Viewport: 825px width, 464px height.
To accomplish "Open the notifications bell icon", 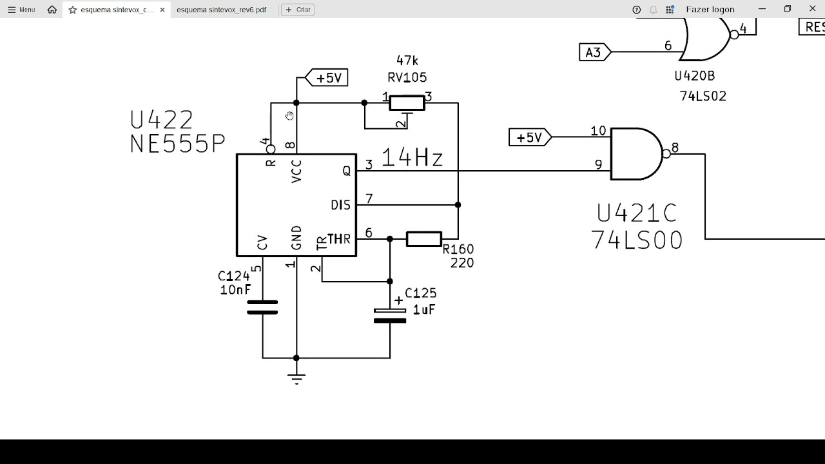I will pos(654,10).
